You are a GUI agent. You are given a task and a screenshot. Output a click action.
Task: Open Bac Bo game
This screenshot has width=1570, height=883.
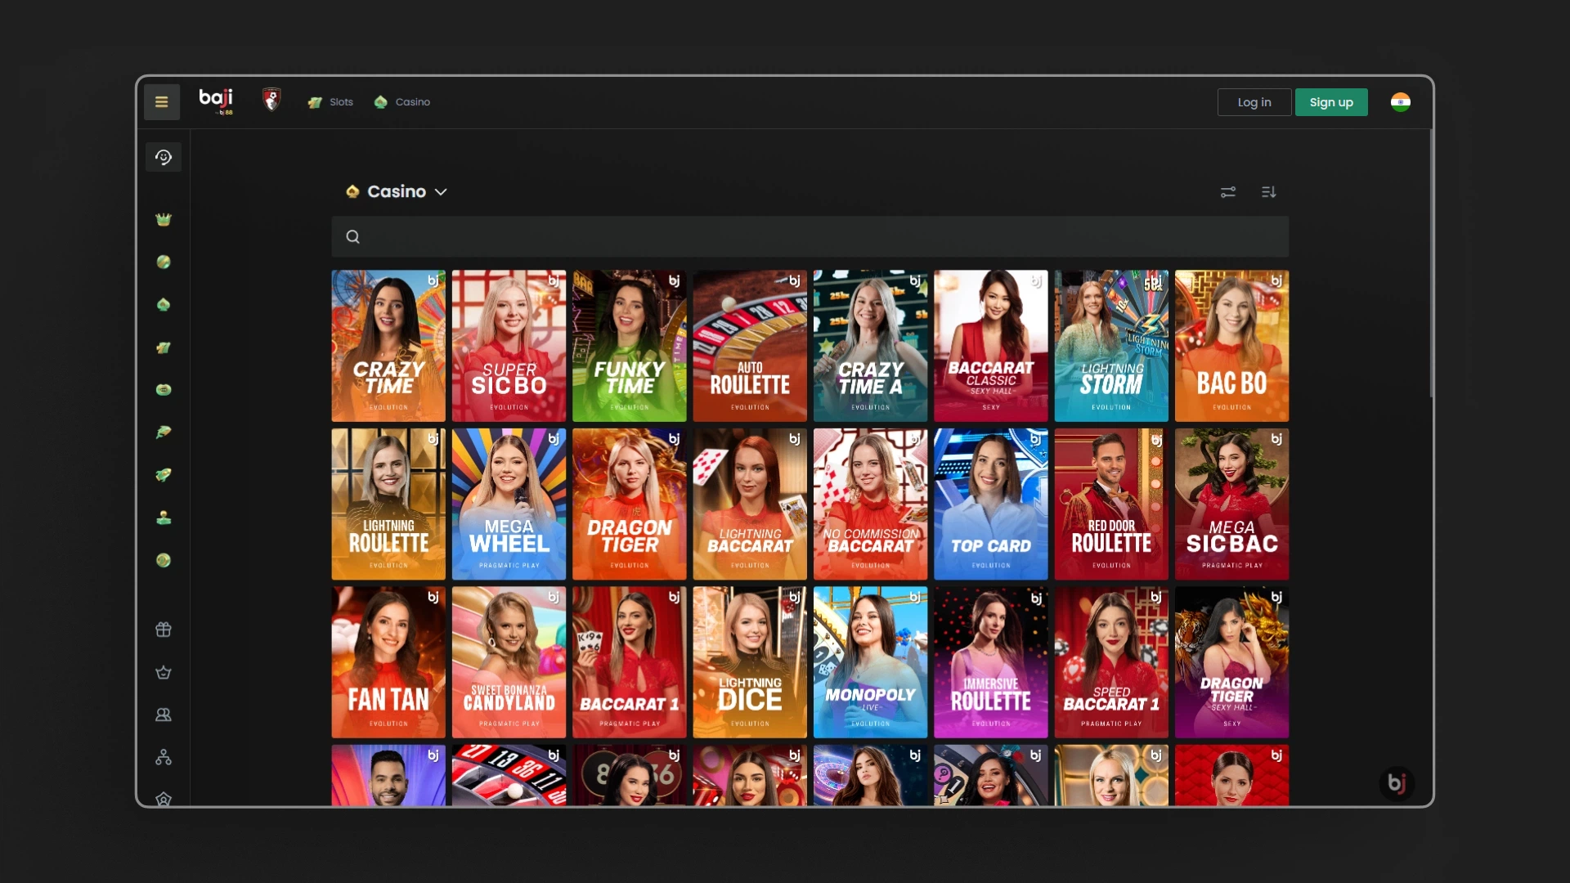(1231, 346)
